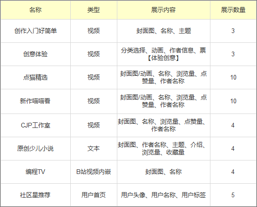Click 视频 type in 创意体验 row
257x207 pixels.
(x=94, y=54)
